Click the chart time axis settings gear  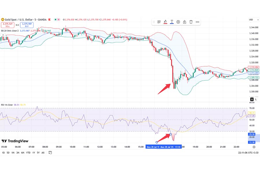click(254, 147)
